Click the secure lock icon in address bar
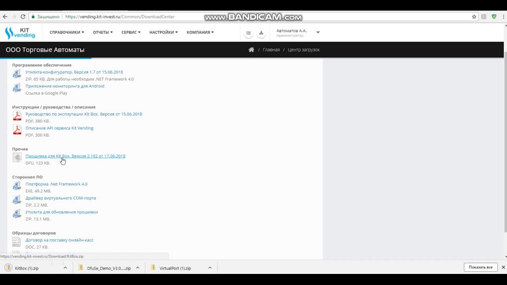The height and width of the screenshot is (285, 507). pos(33,17)
